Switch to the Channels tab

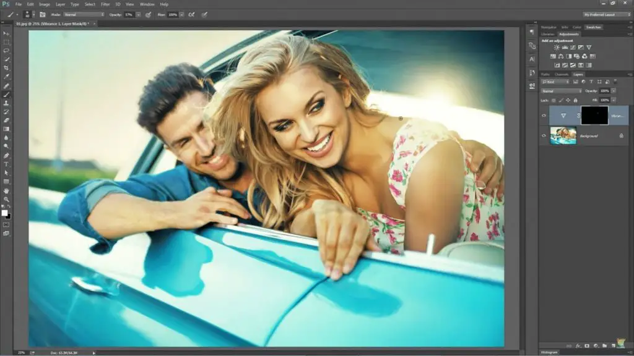pos(562,74)
